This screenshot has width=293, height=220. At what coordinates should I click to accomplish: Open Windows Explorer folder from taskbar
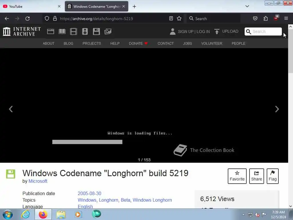coord(61,214)
